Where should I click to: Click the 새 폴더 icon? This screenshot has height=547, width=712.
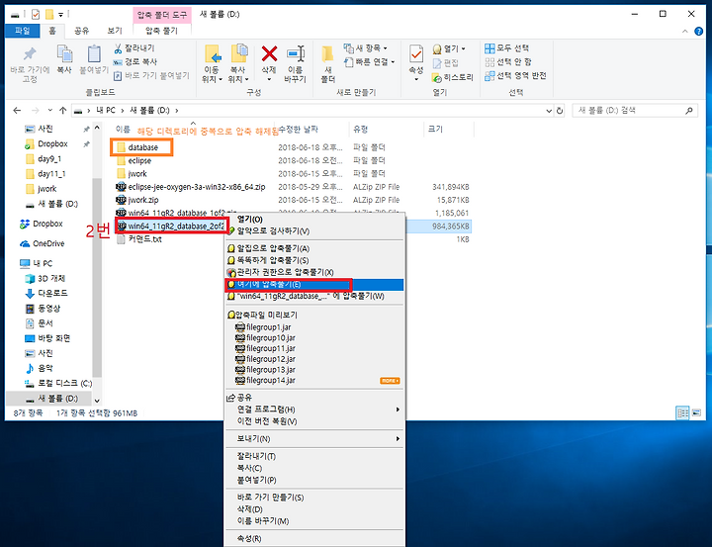point(327,54)
